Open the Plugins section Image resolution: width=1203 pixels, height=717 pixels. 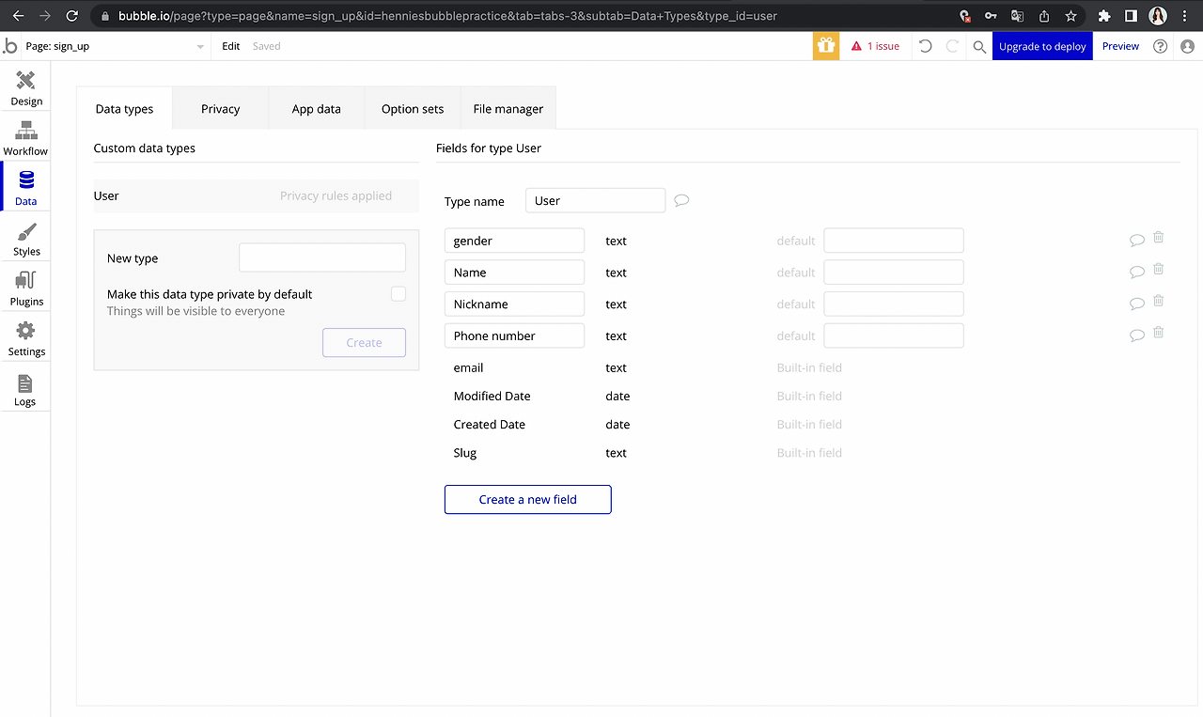point(26,288)
